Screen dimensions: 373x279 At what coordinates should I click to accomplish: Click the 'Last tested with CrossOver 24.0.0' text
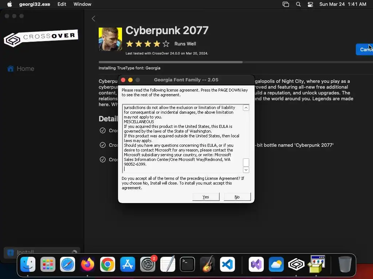167,53
